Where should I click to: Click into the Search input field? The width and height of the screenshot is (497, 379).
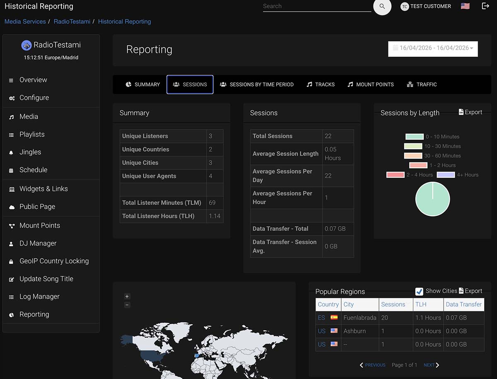[x=317, y=6]
